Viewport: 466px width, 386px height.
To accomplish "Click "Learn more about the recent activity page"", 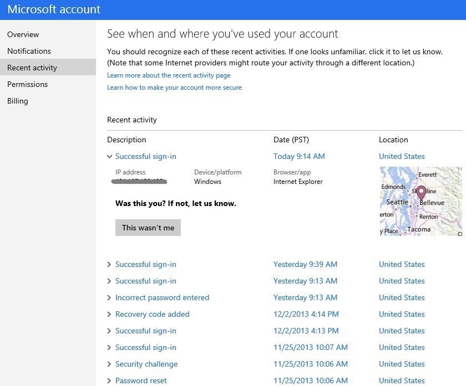I will point(169,75).
